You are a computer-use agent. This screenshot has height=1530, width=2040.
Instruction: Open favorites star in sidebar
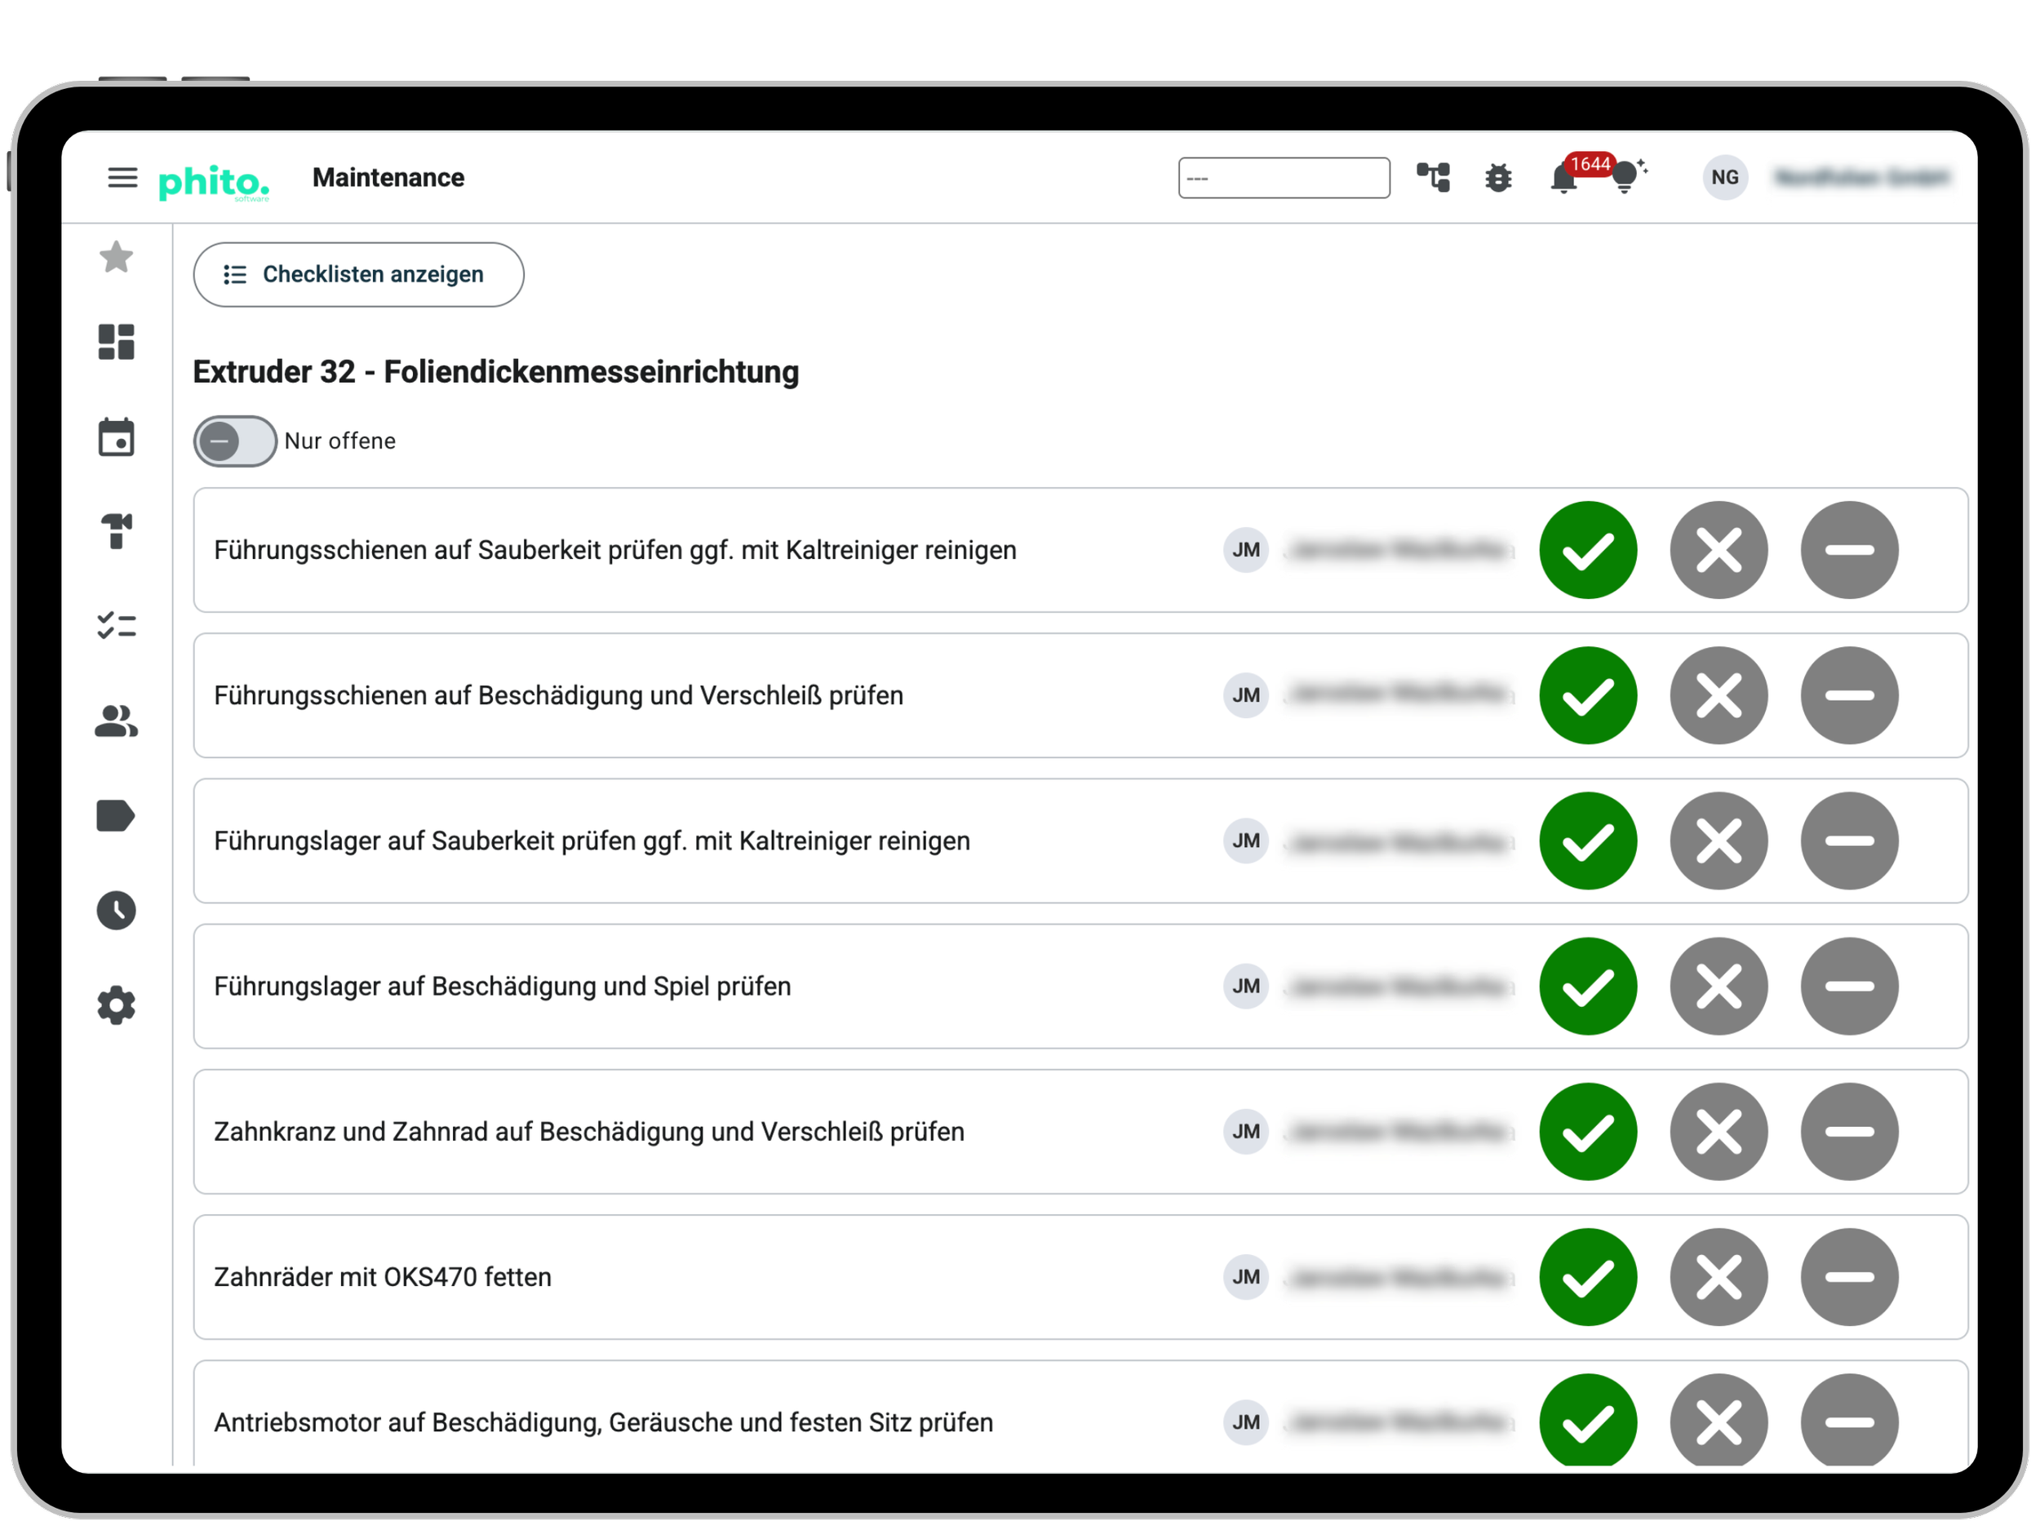(x=116, y=257)
